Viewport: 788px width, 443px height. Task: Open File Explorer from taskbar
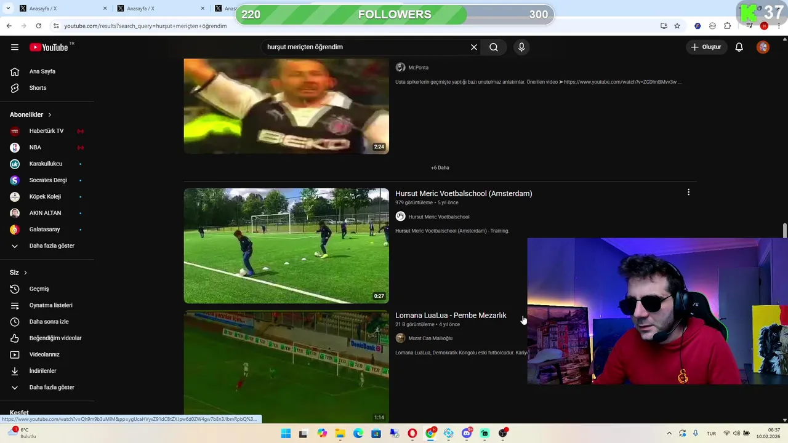[340, 433]
